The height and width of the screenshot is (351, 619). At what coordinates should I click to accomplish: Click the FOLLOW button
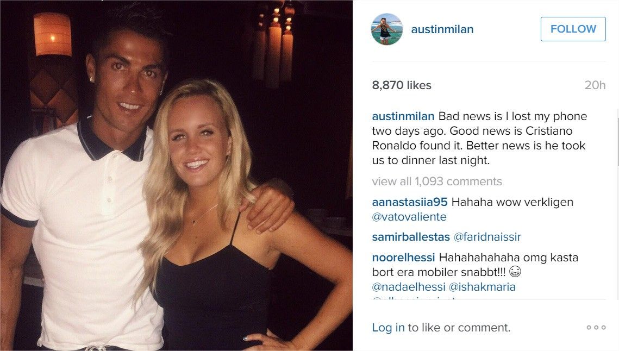coord(573,29)
